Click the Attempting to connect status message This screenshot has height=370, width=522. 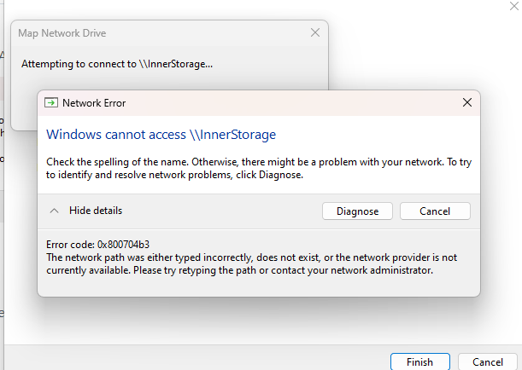tap(117, 64)
